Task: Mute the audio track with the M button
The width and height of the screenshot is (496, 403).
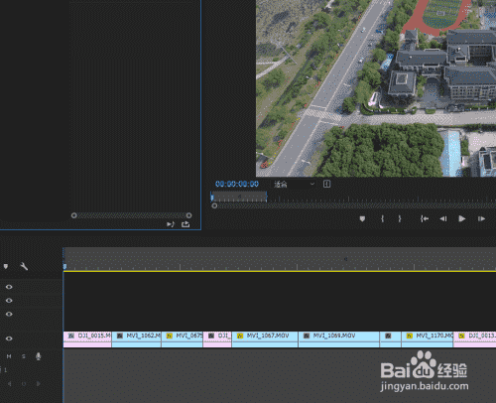Action: pyautogui.click(x=9, y=356)
